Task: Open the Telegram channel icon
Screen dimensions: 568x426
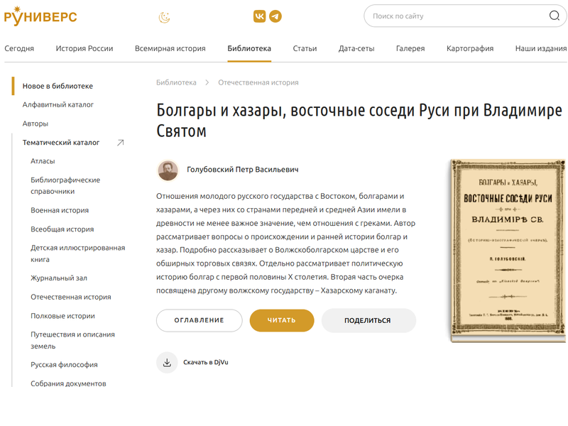Action: point(275,16)
